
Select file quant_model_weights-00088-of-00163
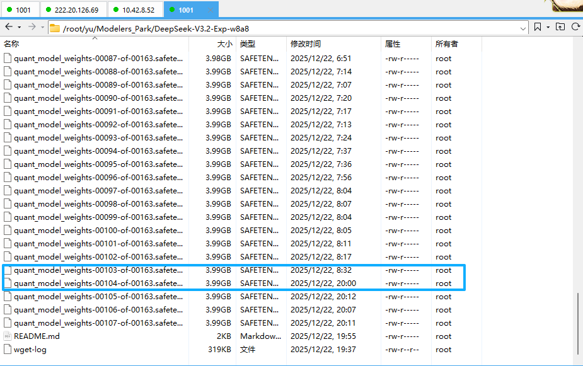pos(98,72)
